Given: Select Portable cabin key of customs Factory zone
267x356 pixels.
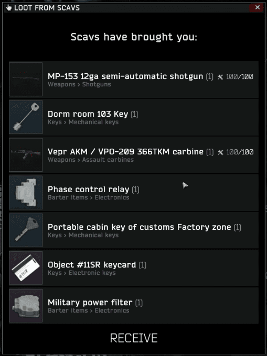Looking at the screenshot, I should [x=140, y=227].
